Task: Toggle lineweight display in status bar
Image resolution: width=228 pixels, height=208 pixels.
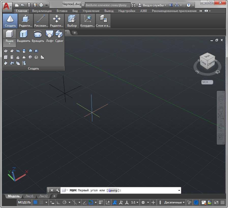Action: tap(101, 202)
